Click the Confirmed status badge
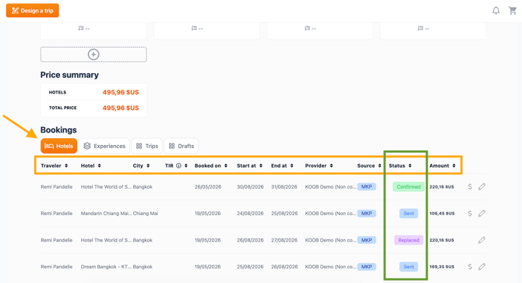This screenshot has width=522, height=283. (x=408, y=187)
